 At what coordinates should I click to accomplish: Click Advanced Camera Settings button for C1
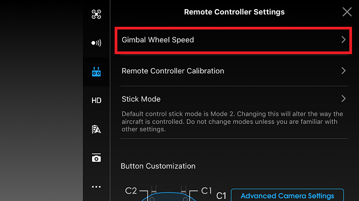[x=287, y=196]
